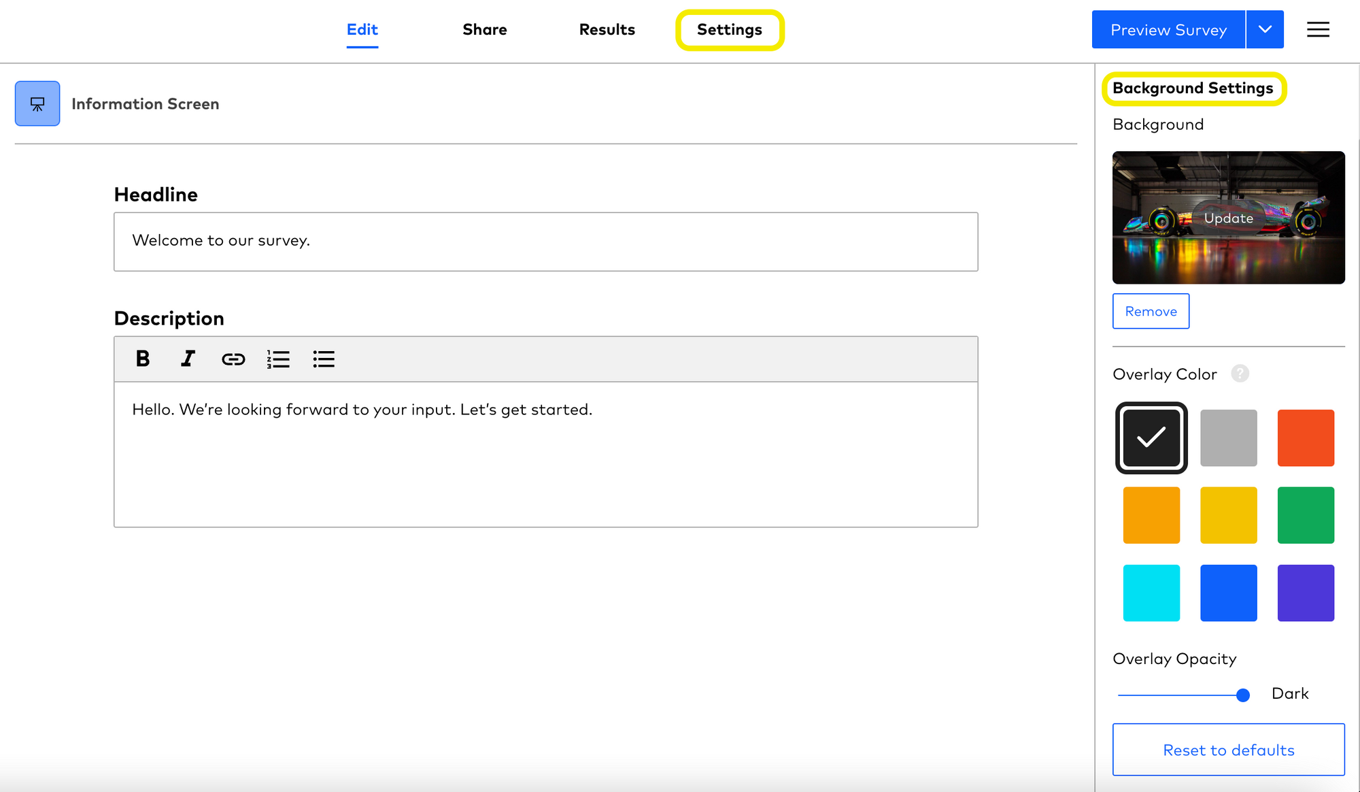Select the red overlay color swatch
1360x792 pixels.
[1306, 438]
